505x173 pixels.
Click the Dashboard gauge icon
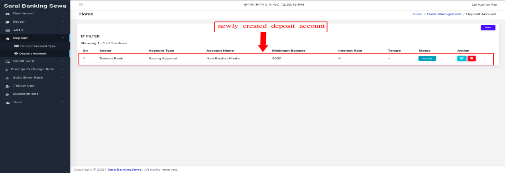pos(8,14)
